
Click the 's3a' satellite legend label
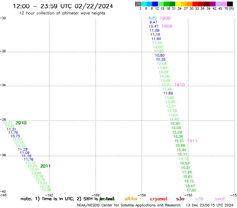(180, 199)
